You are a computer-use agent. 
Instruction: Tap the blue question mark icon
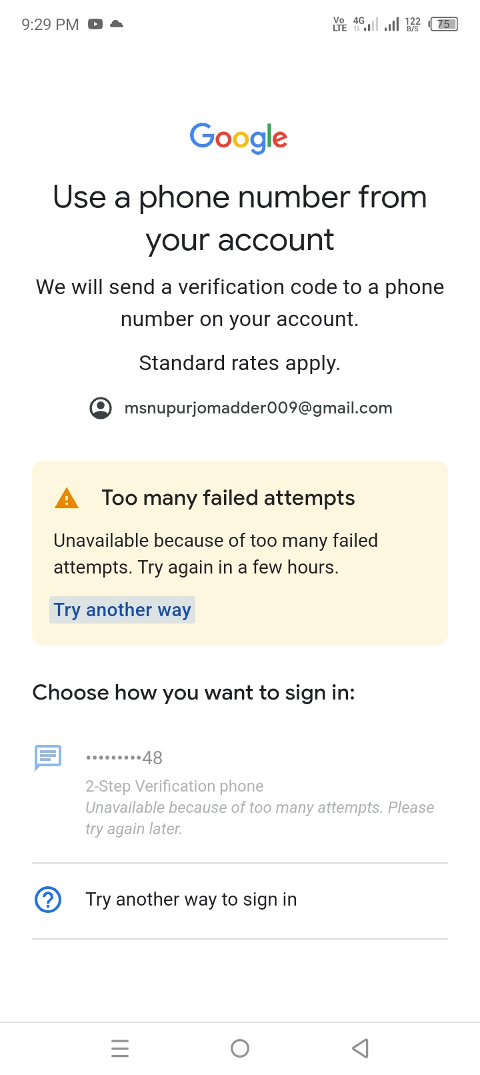click(48, 900)
